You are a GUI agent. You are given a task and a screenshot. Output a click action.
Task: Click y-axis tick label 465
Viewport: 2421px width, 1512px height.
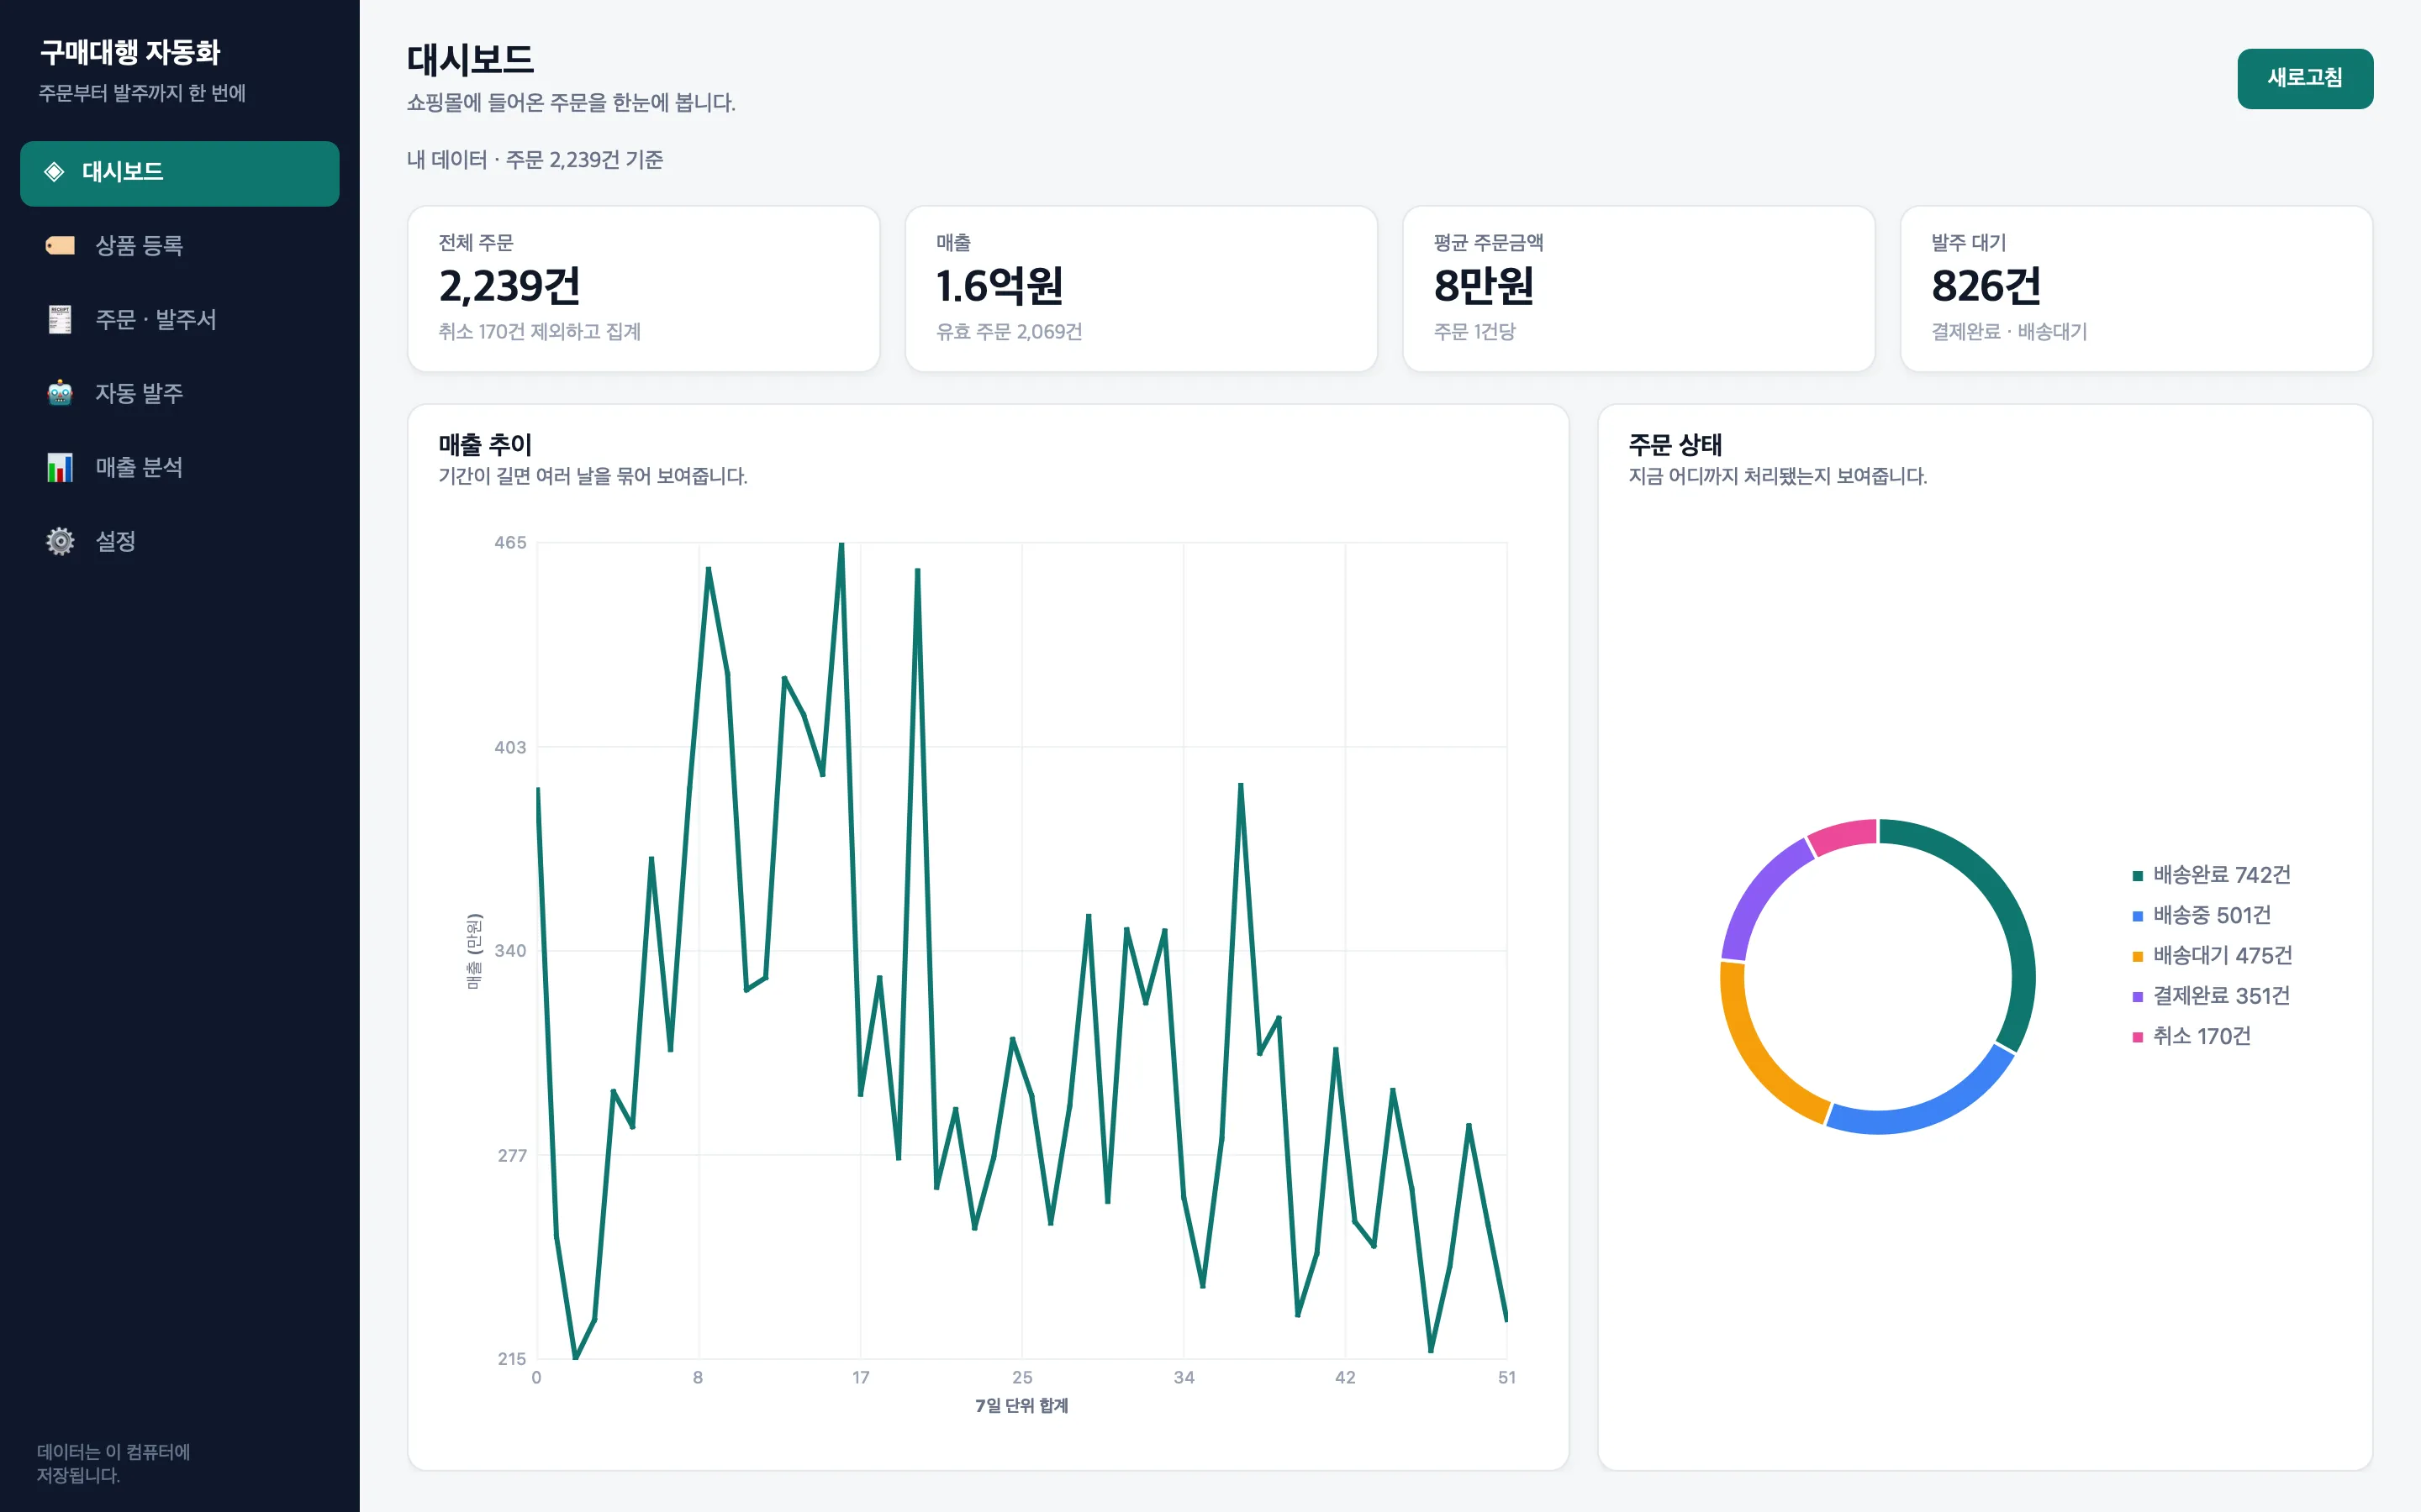pyautogui.click(x=510, y=543)
